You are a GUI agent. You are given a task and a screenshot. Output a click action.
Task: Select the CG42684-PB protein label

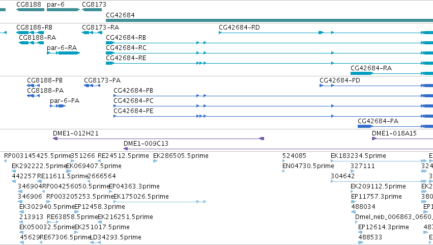click(x=133, y=91)
